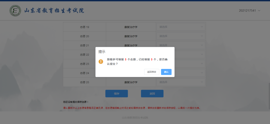270x124 pixels.
Task: Click the footer text 山东省教育招生考试院
Action: pyautogui.click(x=135, y=117)
